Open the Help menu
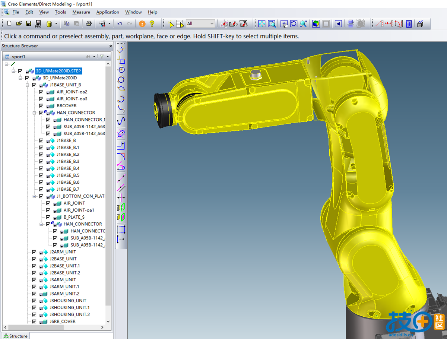The height and width of the screenshot is (339, 447). click(152, 12)
